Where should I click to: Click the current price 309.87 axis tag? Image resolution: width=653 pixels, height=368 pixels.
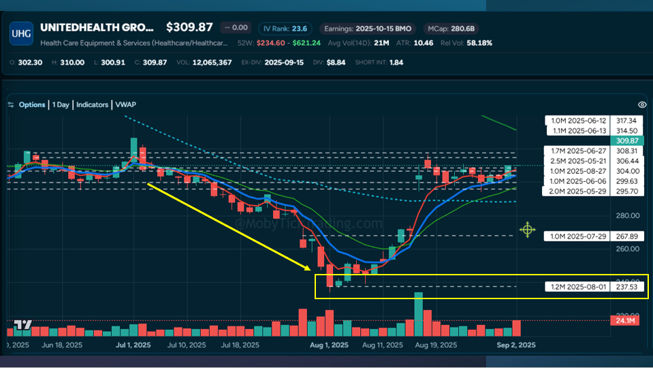(x=626, y=140)
